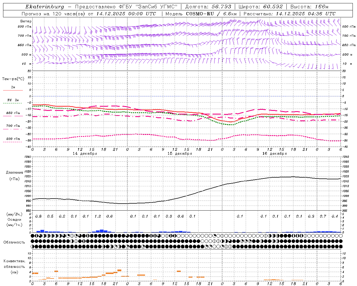Click the 0.7 precipitation amount value
Image resolution: width=357 pixels, height=286 pixels.
click(323, 216)
